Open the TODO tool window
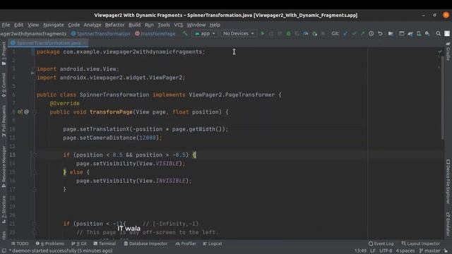This screenshot has width=452, height=254. pyautogui.click(x=20, y=243)
